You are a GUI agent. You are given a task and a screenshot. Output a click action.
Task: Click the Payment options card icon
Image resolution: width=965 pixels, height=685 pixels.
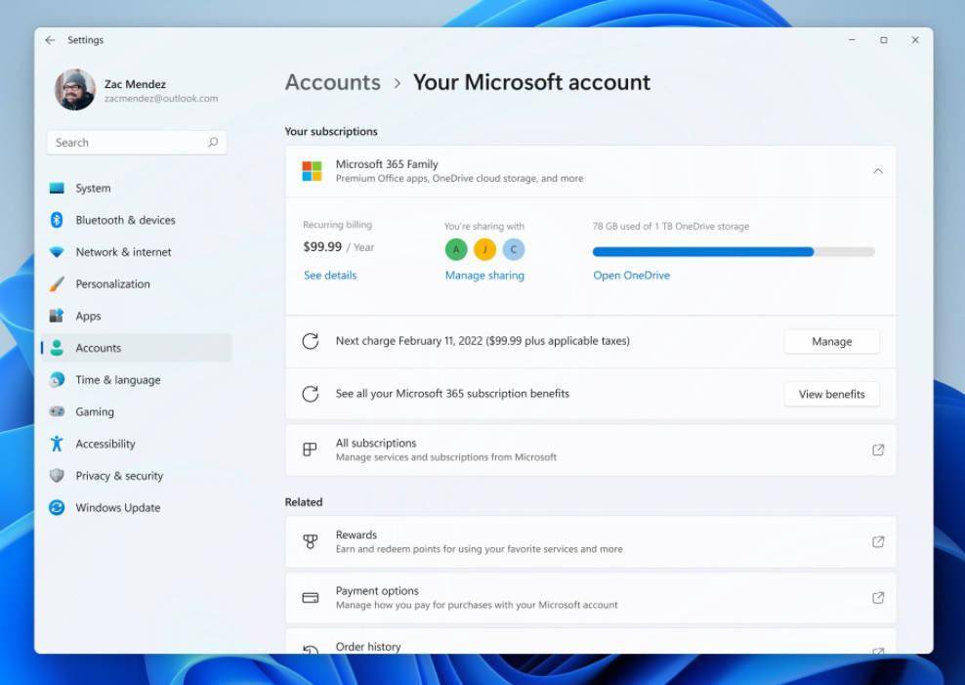coord(311,597)
